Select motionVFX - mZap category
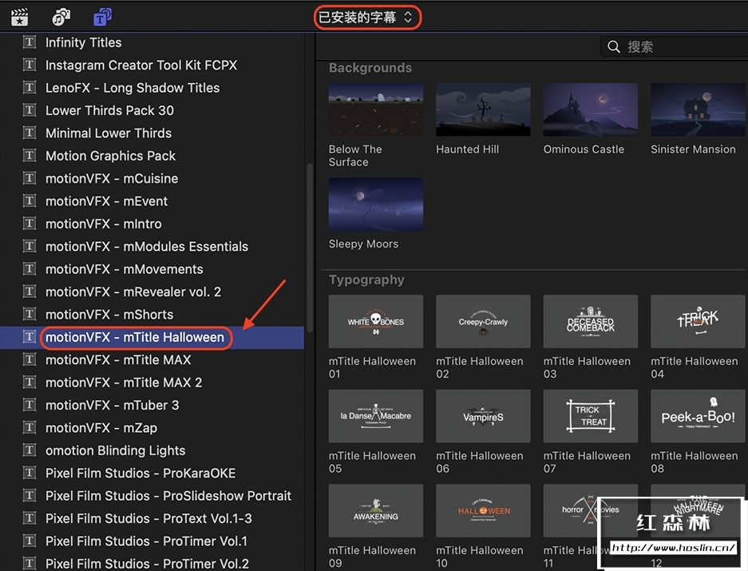The width and height of the screenshot is (748, 571). pos(101,428)
